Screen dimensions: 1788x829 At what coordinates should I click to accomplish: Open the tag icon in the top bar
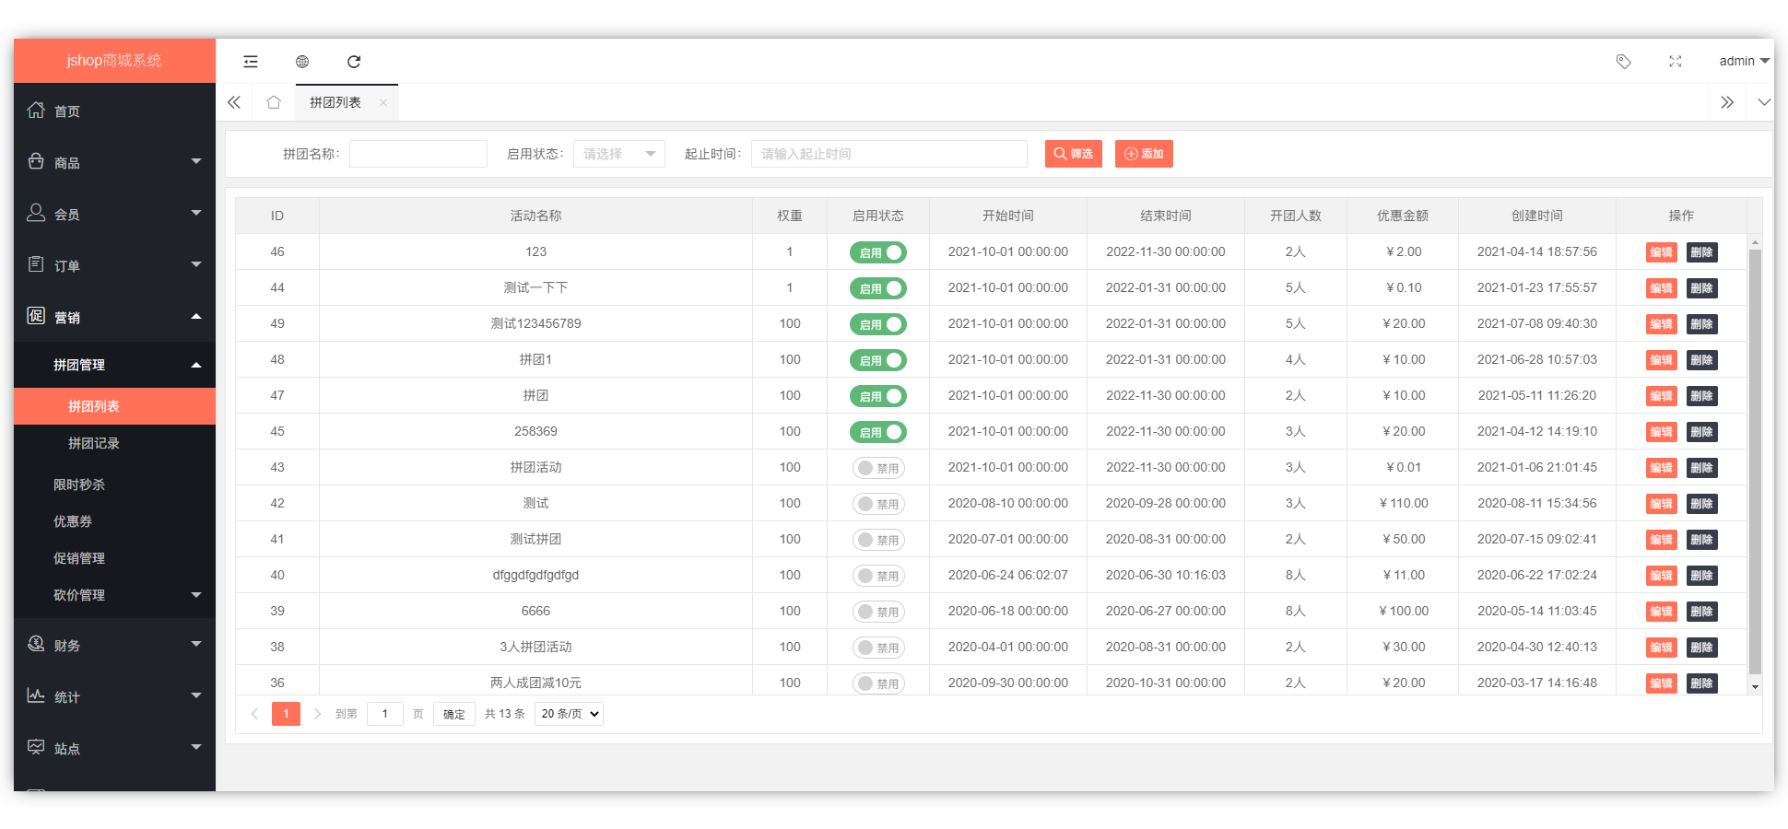click(x=1624, y=62)
